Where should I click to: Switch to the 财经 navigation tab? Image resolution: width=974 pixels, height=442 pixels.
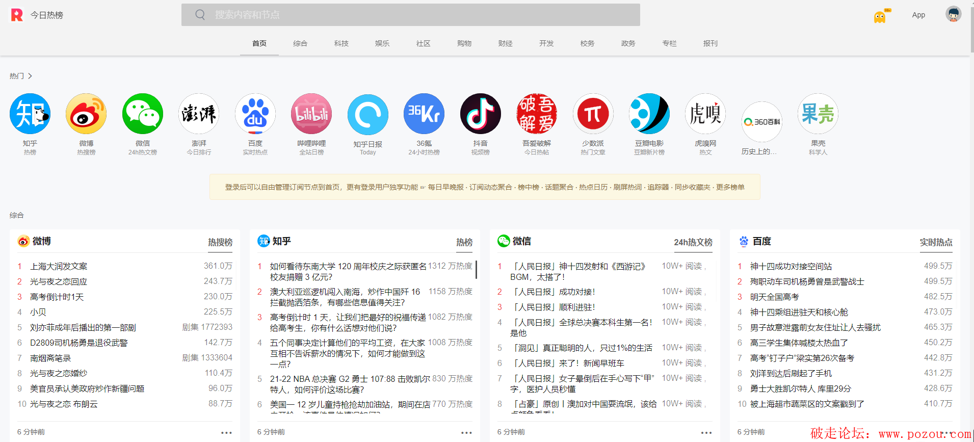506,43
